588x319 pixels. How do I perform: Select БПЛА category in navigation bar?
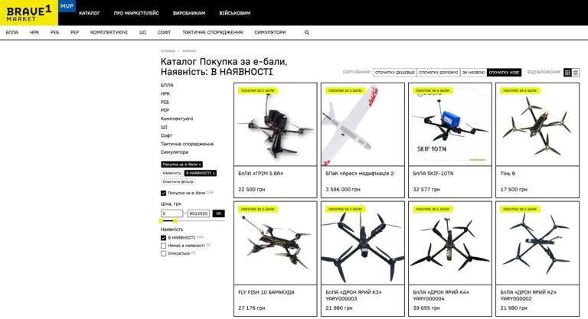12,33
